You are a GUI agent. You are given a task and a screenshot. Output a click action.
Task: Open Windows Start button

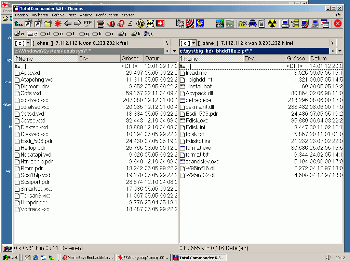(10, 258)
